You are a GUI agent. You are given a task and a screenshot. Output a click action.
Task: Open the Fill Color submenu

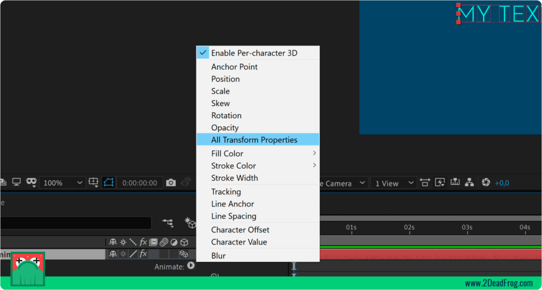[x=258, y=153]
